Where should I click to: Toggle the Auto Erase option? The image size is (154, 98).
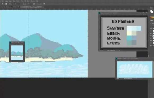pos(40,4)
